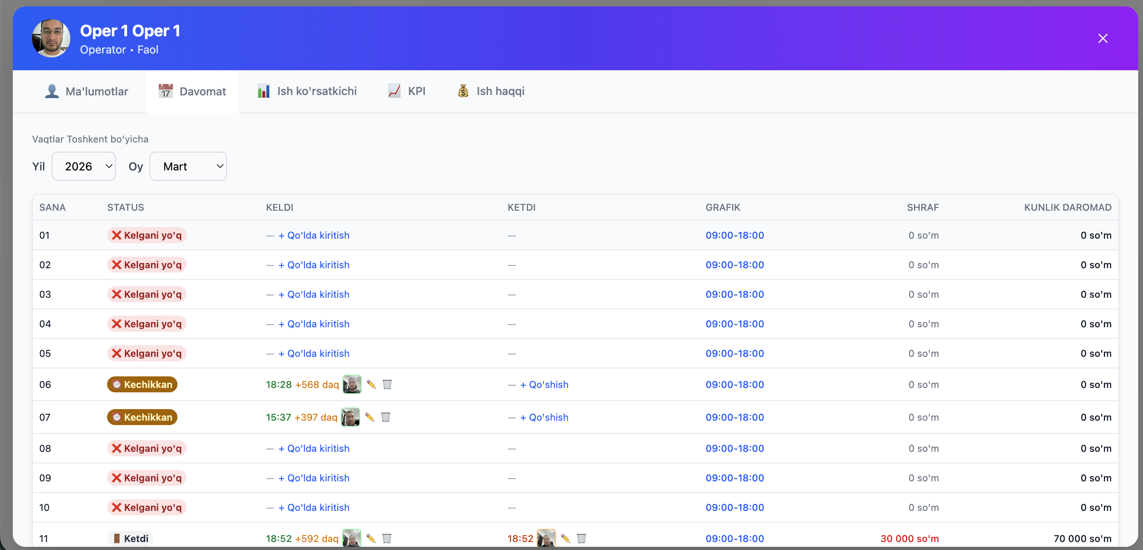This screenshot has height=550, width=1143.
Task: Open the Yil year dropdown
Action: point(84,166)
